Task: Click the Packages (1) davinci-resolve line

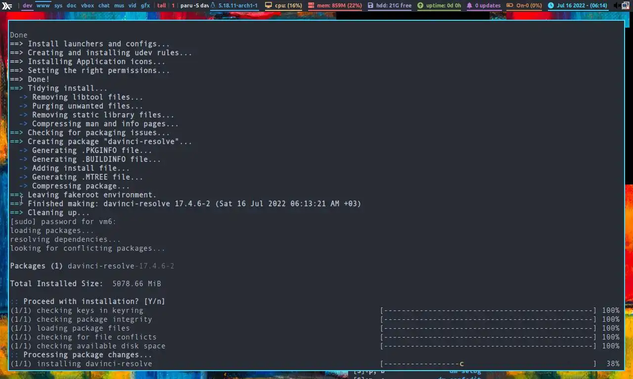Action: pos(92,266)
